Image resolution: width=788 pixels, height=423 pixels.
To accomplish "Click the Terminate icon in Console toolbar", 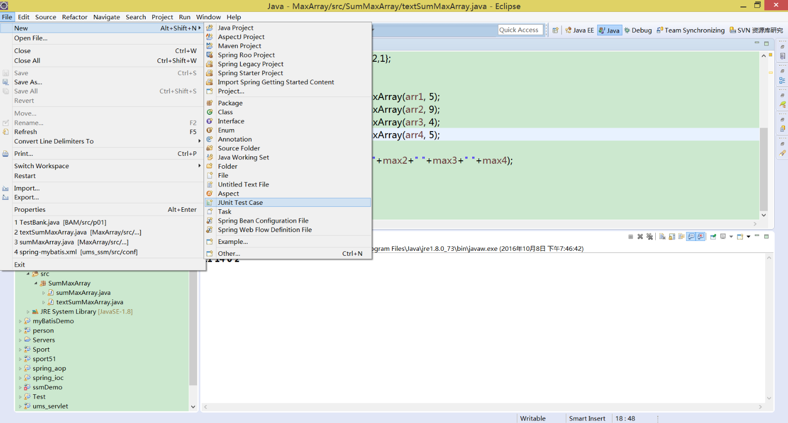I will tap(630, 236).
